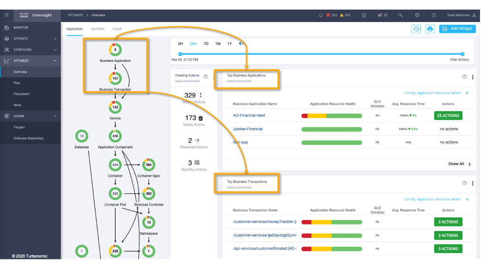Collapse the OPTIMIZE sidebar section
Screen dimensions: 481x270
(55, 61)
